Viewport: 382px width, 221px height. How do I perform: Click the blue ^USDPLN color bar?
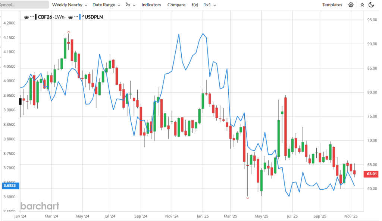[80, 17]
